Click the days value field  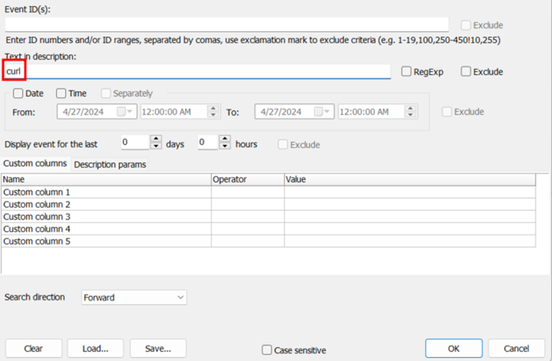[x=135, y=142]
